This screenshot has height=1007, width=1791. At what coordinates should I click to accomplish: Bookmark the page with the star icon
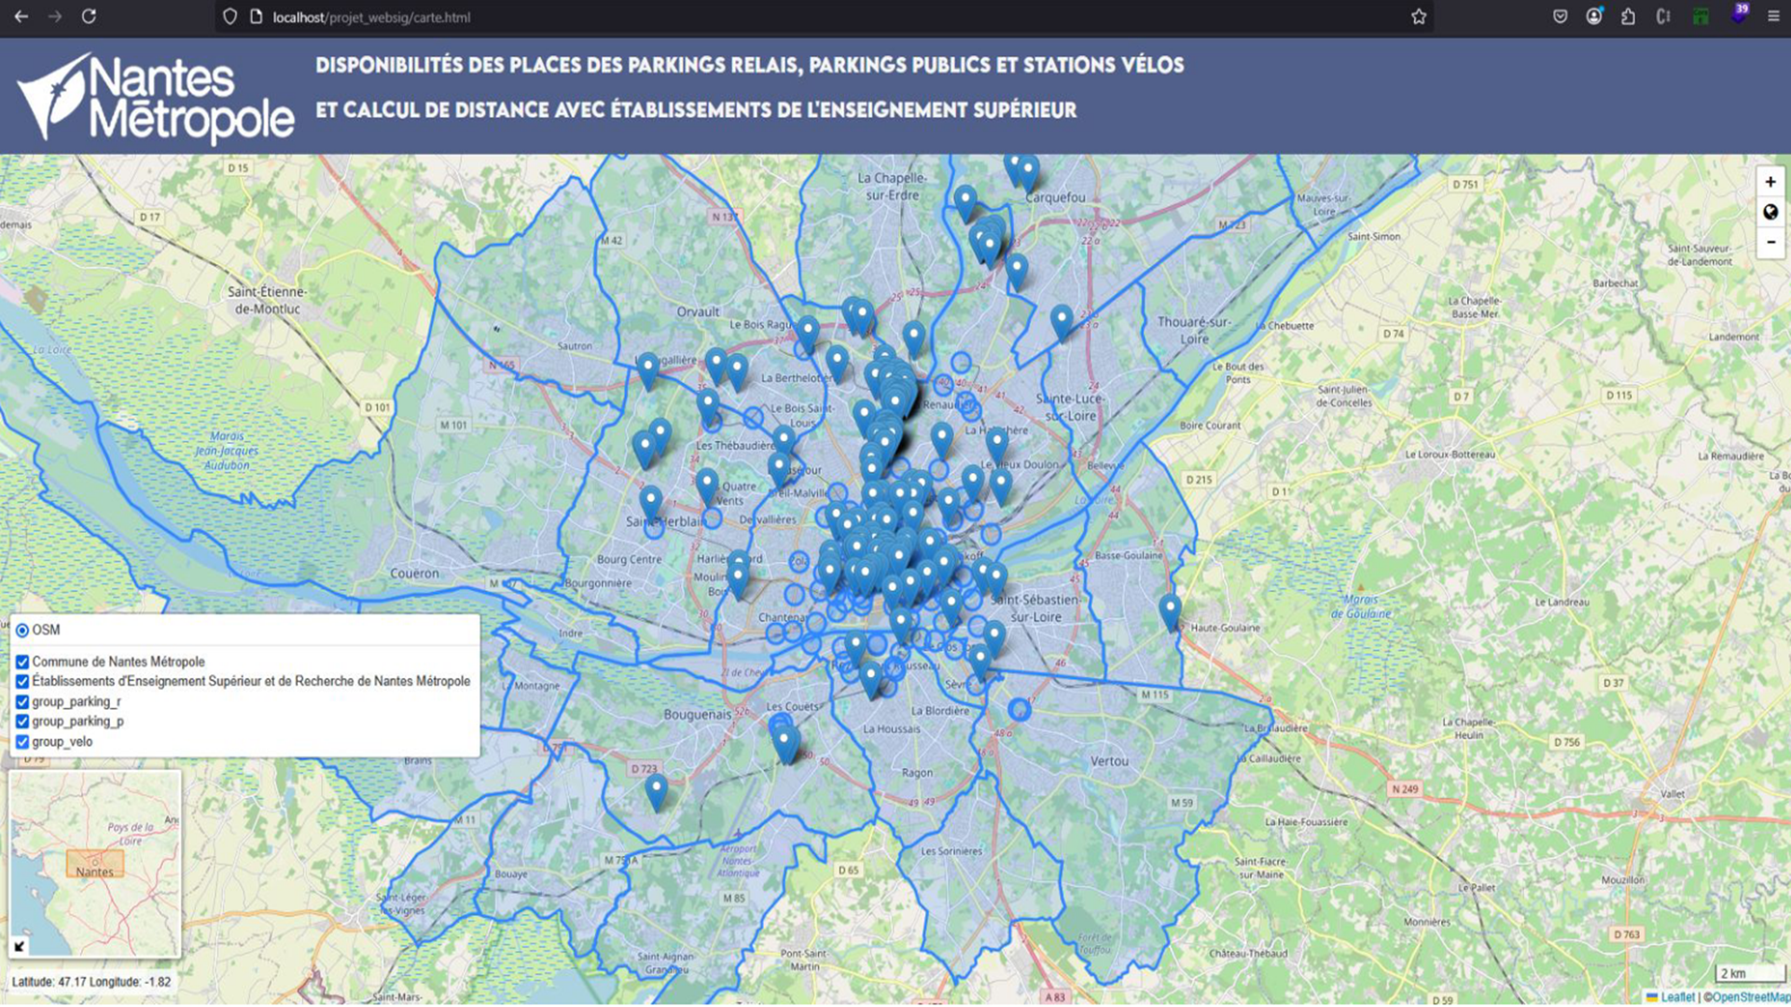coord(1418,17)
